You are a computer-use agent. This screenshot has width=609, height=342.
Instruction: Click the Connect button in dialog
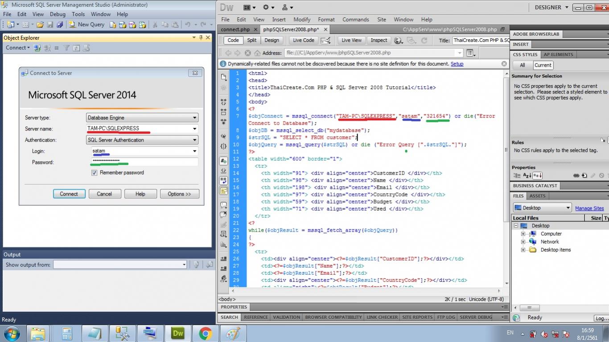[69, 194]
